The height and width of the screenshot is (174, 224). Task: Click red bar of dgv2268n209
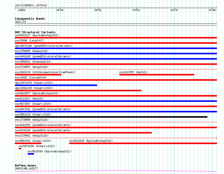tap(78, 91)
